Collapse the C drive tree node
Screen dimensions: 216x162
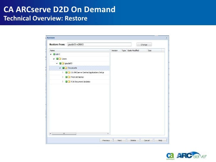tap(51, 54)
